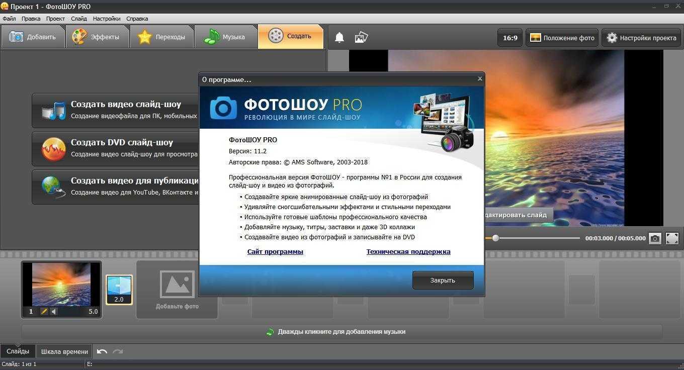Screen dimensions: 684x370
Task: Open the Файл menu
Action: [9, 19]
